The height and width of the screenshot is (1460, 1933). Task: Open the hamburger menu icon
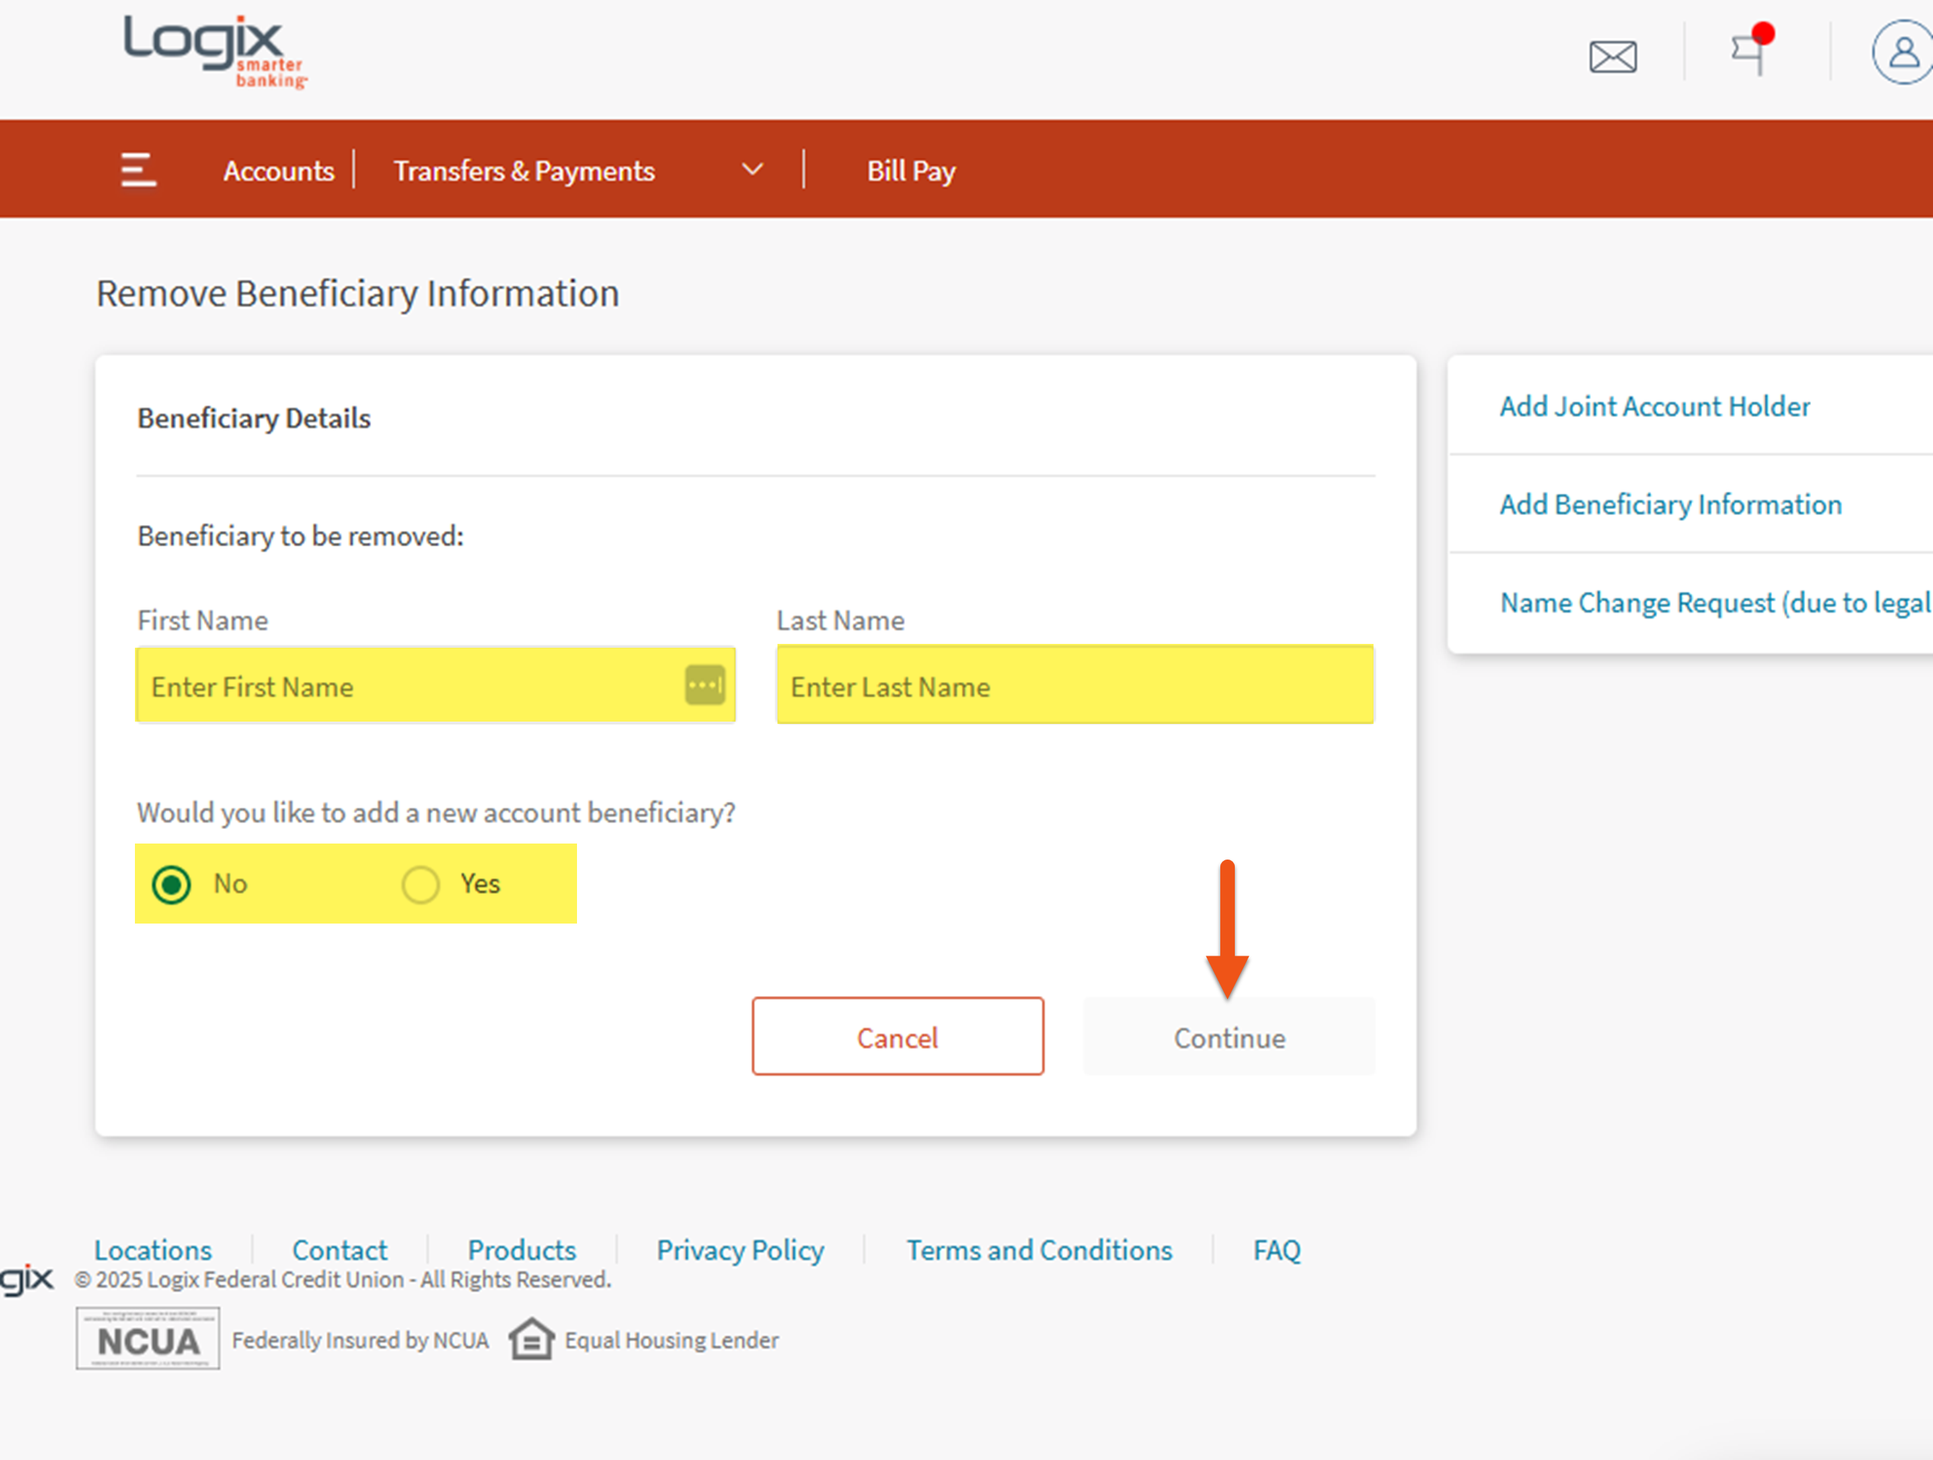pos(138,169)
